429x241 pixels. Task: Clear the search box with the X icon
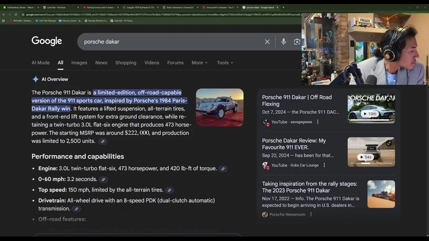tap(267, 42)
